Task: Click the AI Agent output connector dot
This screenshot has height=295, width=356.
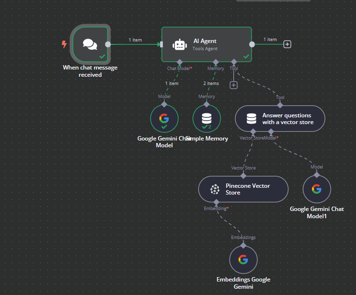Action: coord(252,44)
